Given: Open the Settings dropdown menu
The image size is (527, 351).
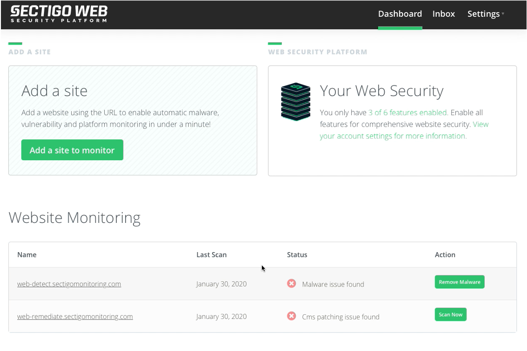Looking at the screenshot, I should pos(485,14).
